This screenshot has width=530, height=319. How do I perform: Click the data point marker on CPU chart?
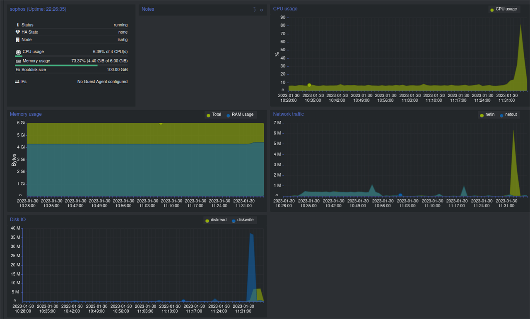(309, 85)
